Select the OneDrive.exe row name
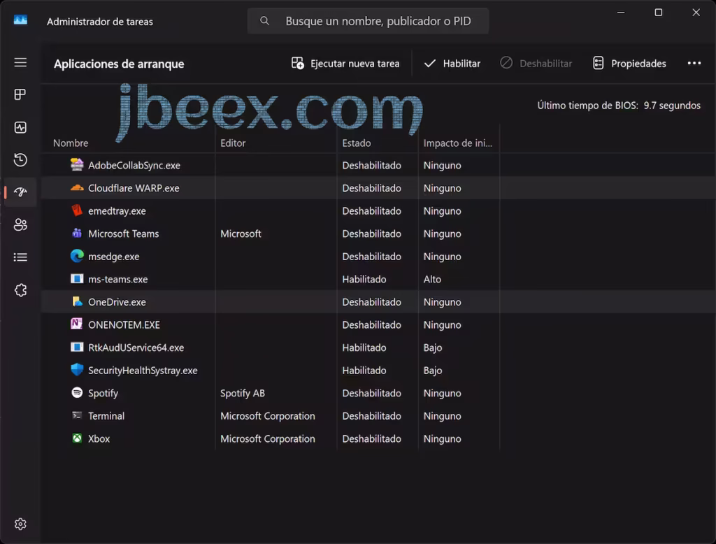Image resolution: width=716 pixels, height=544 pixels. click(117, 302)
